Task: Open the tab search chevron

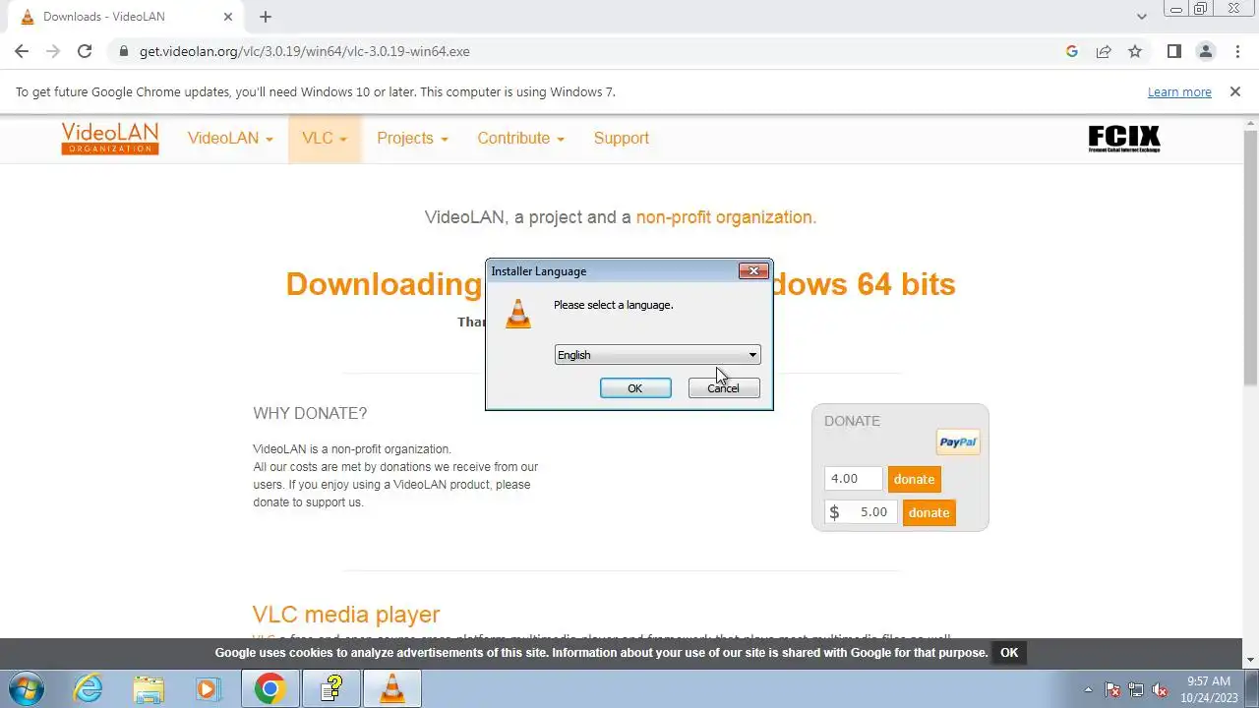Action: 1142,17
